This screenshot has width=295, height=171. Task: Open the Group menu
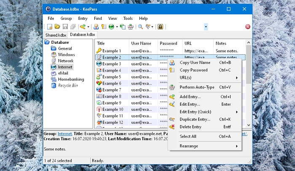coord(66,19)
